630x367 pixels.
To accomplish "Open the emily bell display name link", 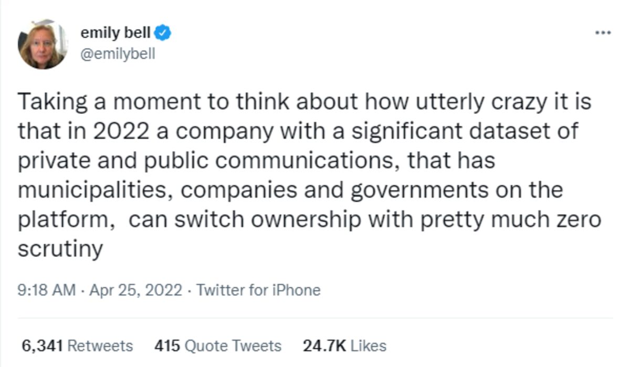I will 115,33.
